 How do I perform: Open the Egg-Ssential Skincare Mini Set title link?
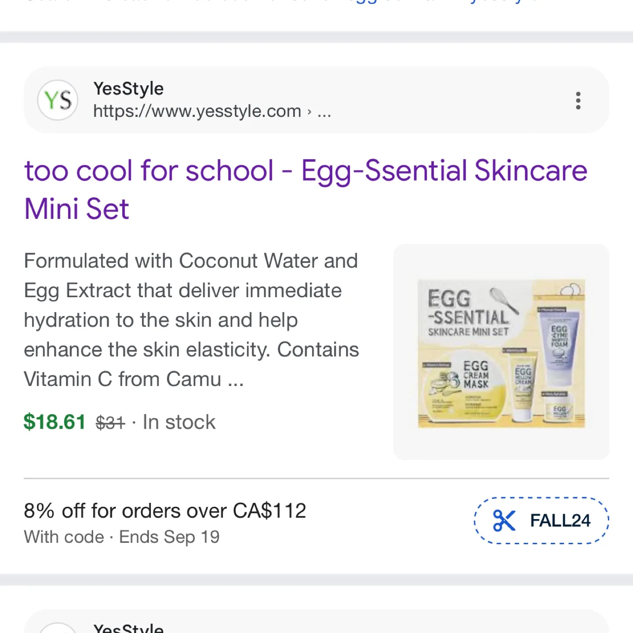(305, 189)
